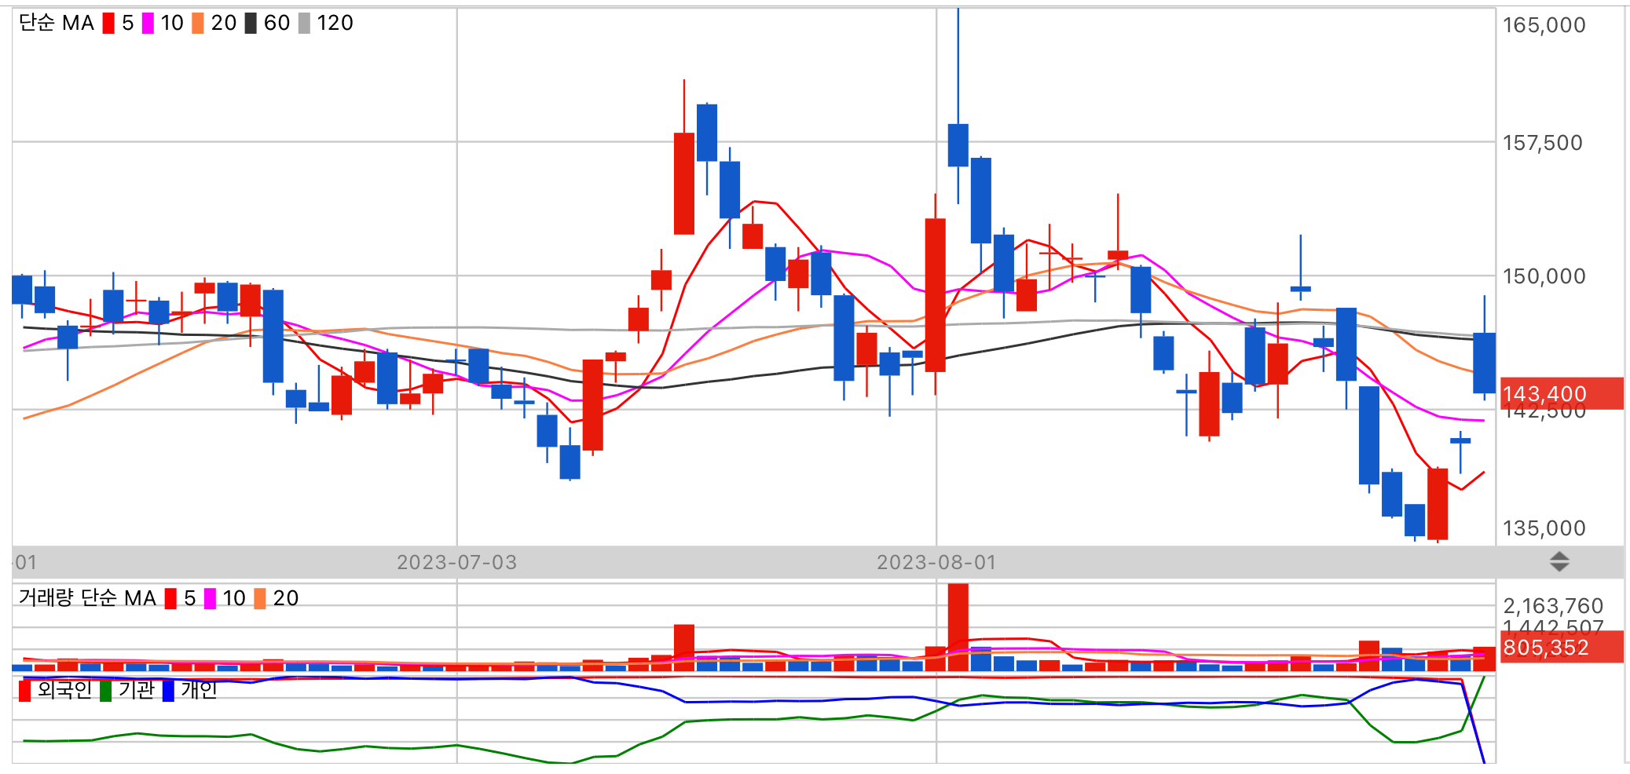Click the orange volume MA 20 swatch
The image size is (1630, 774).
pyautogui.click(x=260, y=599)
